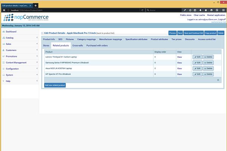Click the Save button
Screen dimensions: 227x151
(x=180, y=33)
